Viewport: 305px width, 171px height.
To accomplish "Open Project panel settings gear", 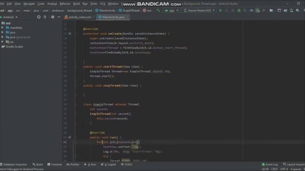I will (52, 17).
